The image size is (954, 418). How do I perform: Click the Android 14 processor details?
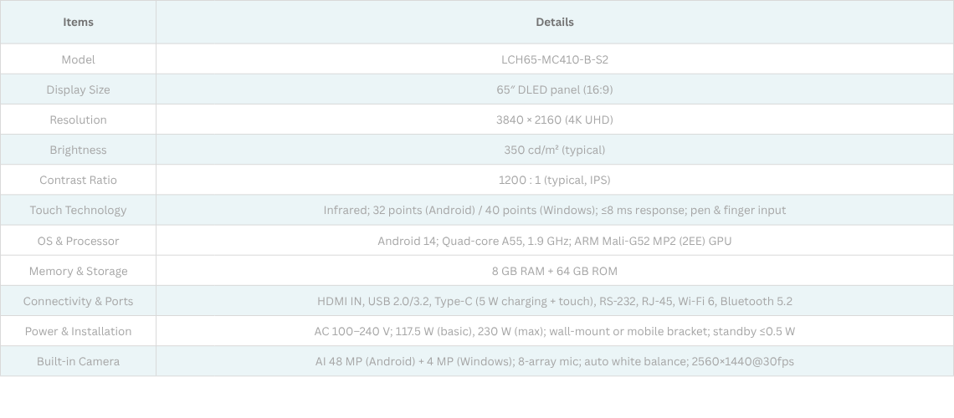[x=554, y=241]
